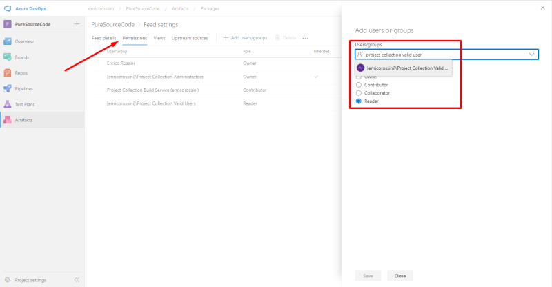Click Owner role cell for Enrico Rossini
Screen dimensions: 552x287
[250, 63]
